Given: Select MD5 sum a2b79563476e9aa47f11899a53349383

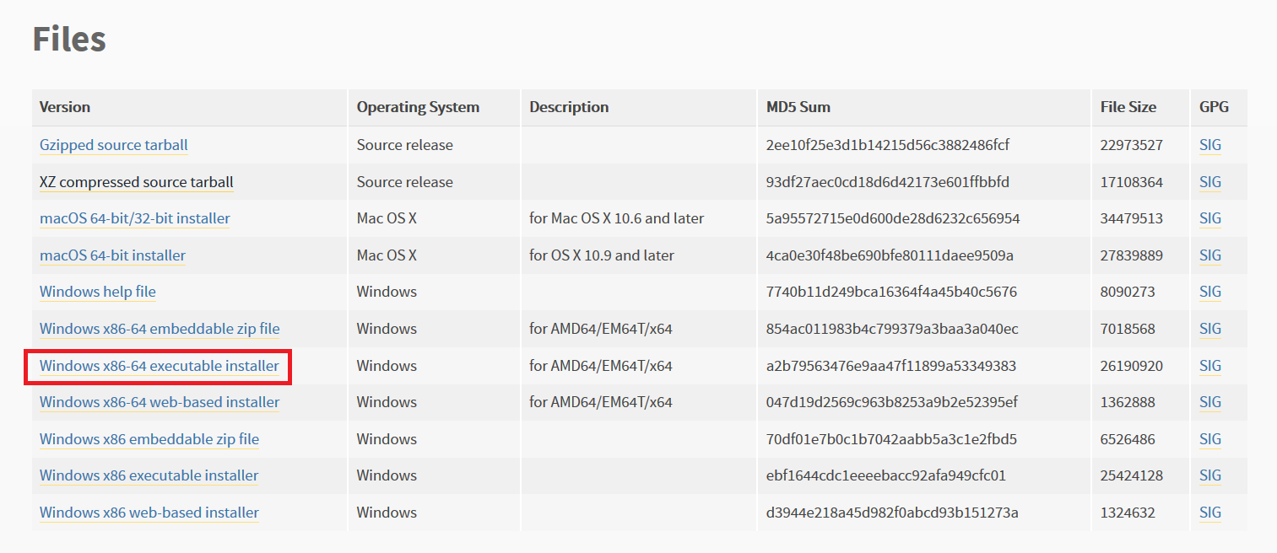Looking at the screenshot, I should click(891, 366).
